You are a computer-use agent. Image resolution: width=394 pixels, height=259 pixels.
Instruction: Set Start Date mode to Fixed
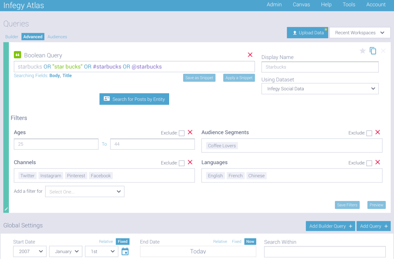(122, 242)
